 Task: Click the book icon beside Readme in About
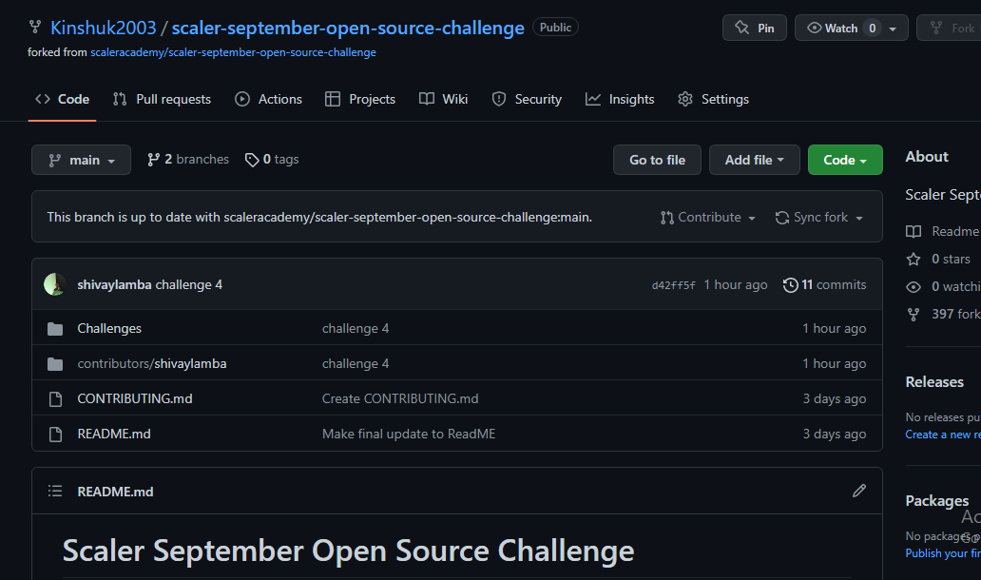tap(914, 231)
